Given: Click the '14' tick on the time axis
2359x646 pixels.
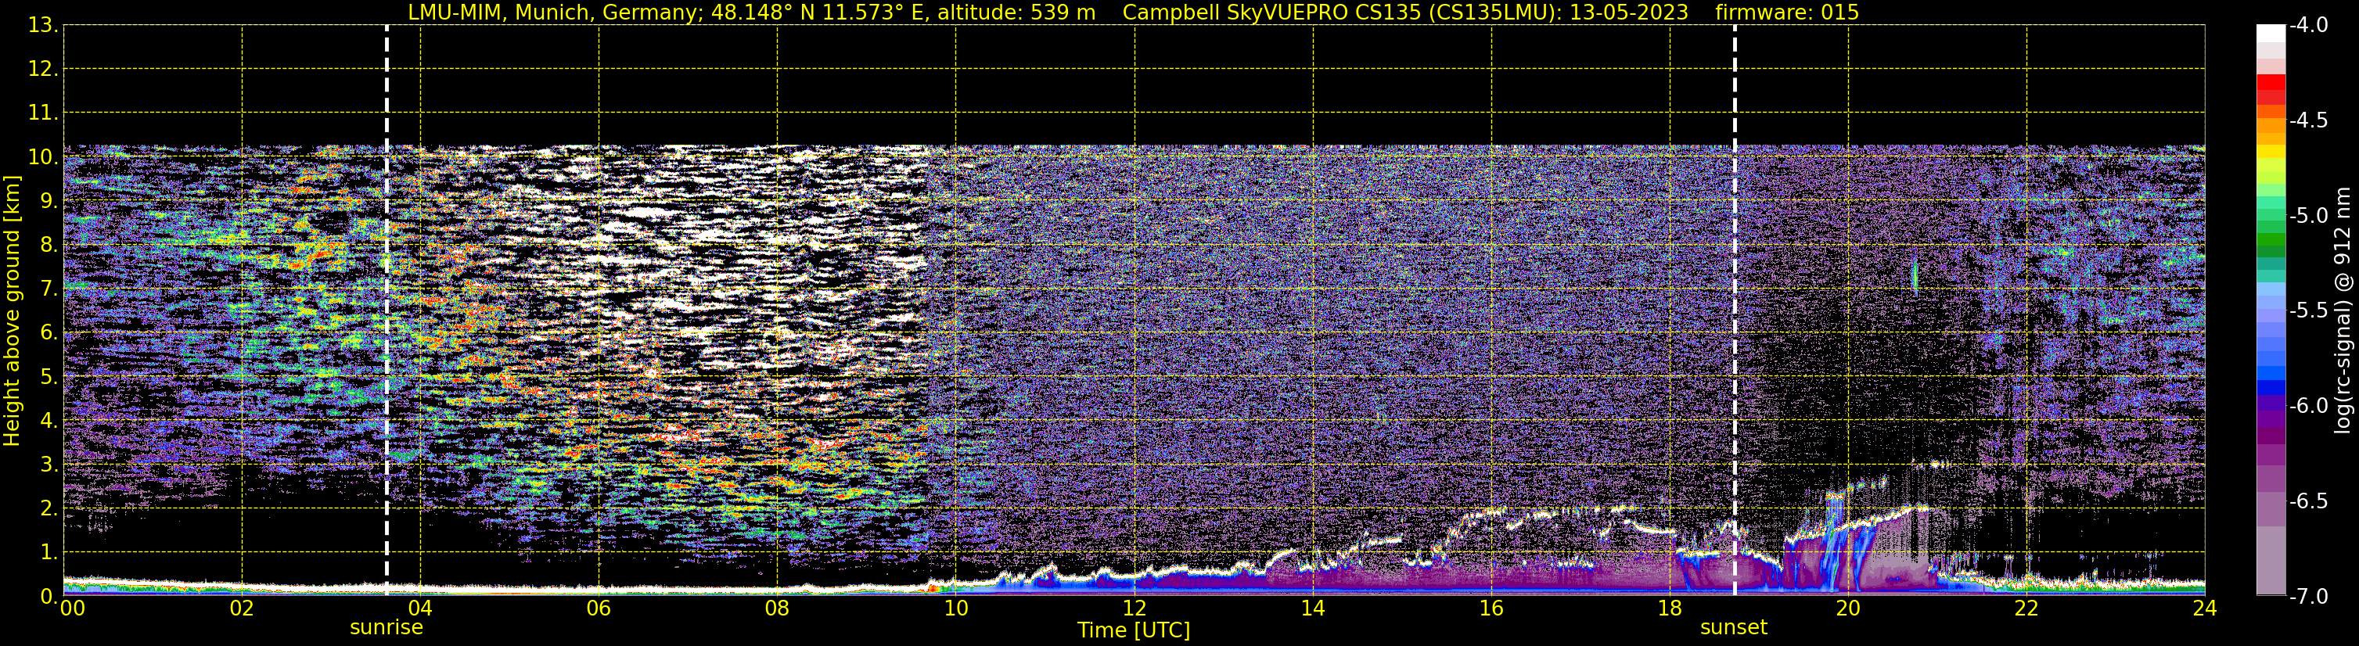Looking at the screenshot, I should (1313, 608).
